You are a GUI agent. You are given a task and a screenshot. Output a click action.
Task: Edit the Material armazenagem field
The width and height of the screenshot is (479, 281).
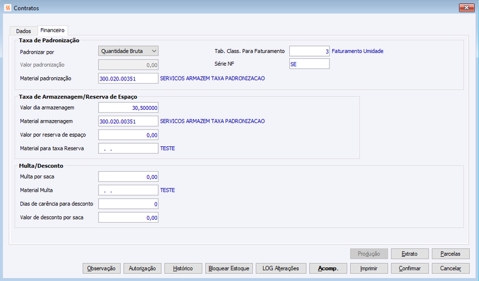(x=128, y=121)
